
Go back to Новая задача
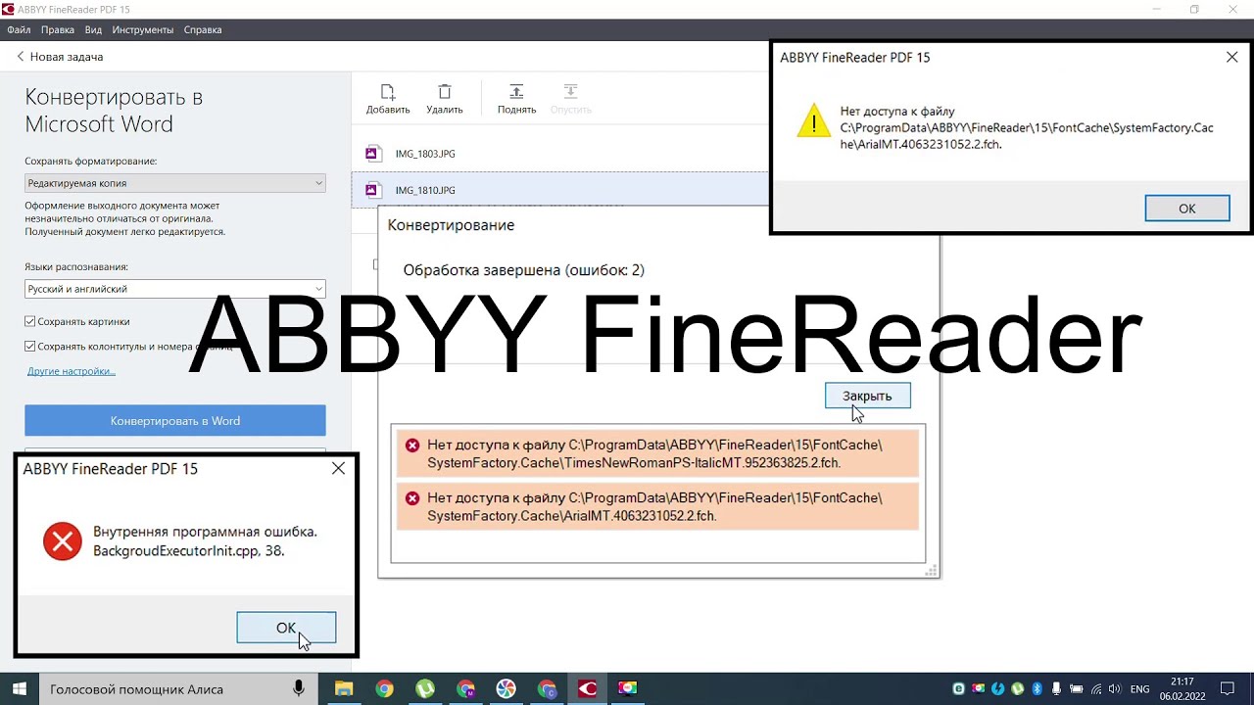[x=60, y=57]
